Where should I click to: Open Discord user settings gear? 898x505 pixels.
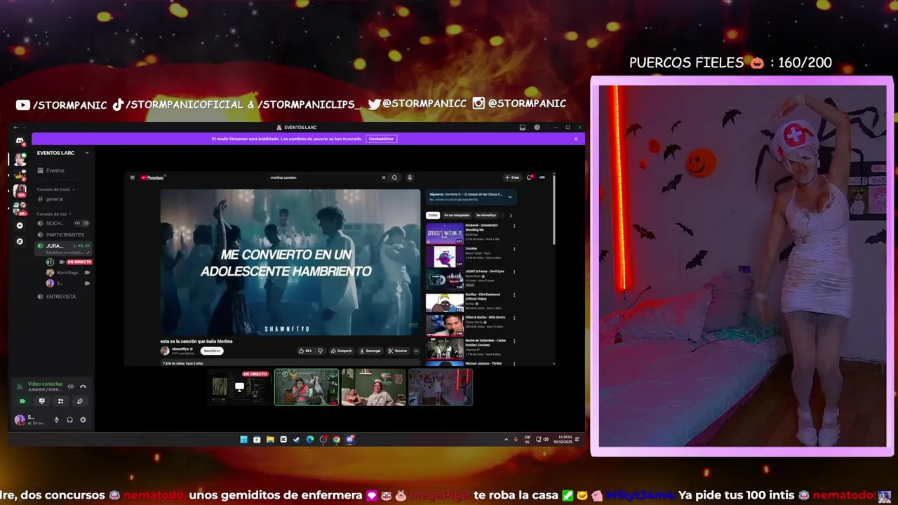point(83,419)
